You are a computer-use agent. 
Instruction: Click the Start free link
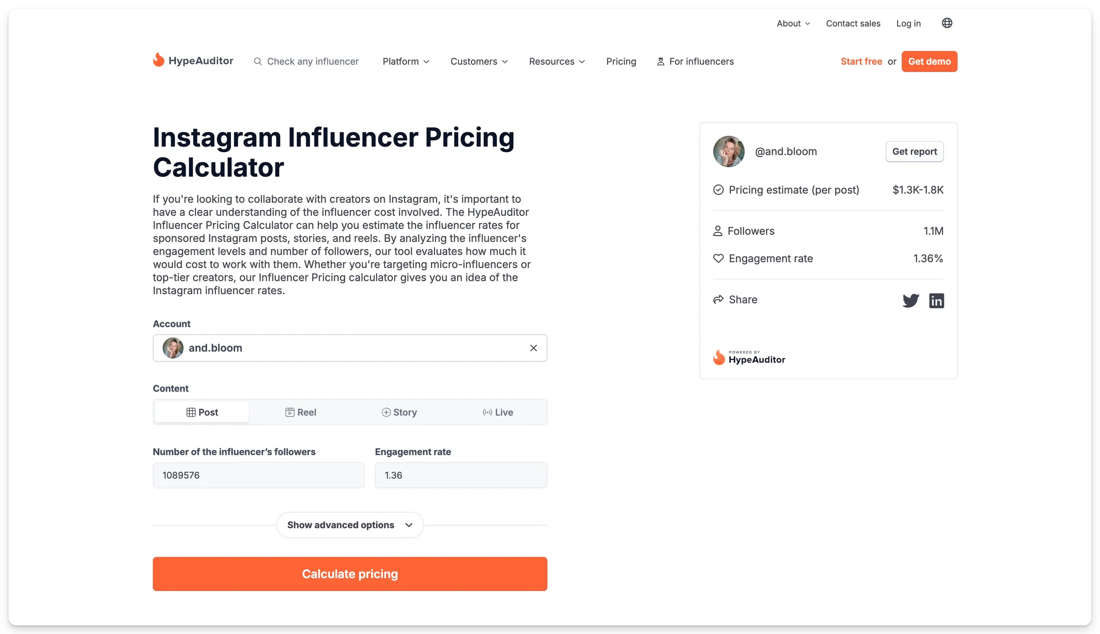(x=861, y=61)
